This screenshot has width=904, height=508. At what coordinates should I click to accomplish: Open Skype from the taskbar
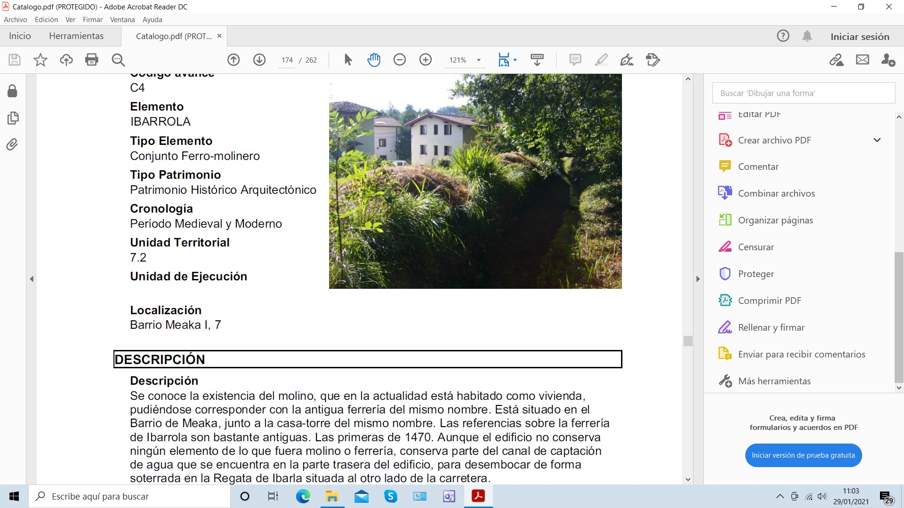[x=390, y=496]
